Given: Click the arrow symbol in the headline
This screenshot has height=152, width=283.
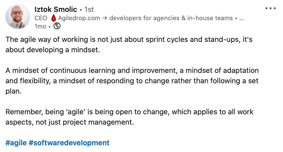Looking at the screenshot, I should point(105,18).
